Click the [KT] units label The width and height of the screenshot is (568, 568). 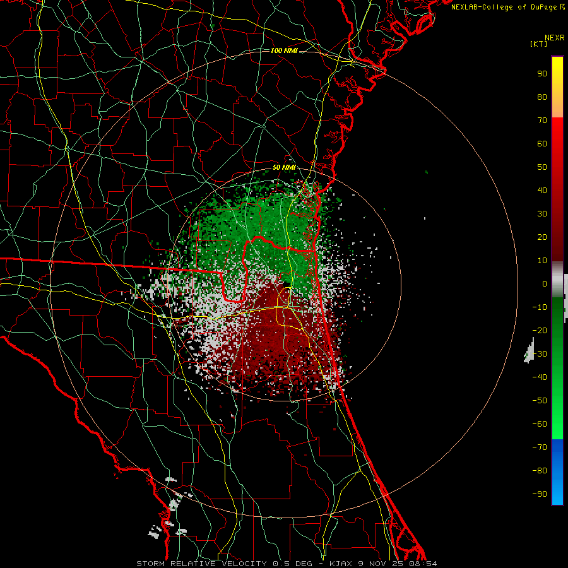(x=539, y=44)
